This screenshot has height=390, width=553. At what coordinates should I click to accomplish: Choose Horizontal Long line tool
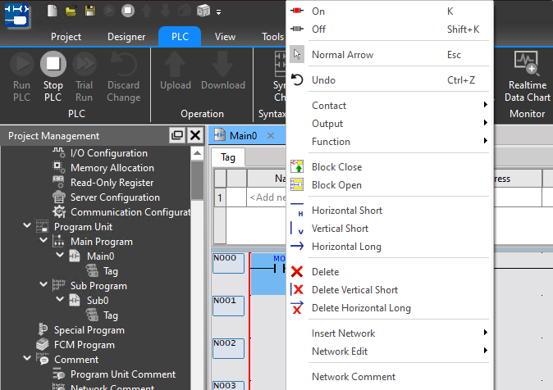click(346, 247)
